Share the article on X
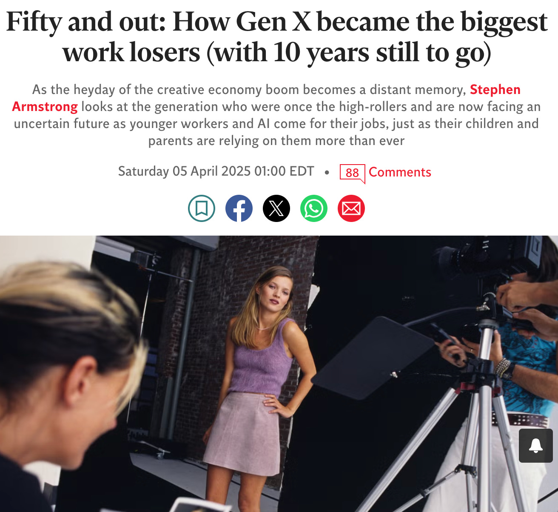558x512 pixels. click(276, 208)
